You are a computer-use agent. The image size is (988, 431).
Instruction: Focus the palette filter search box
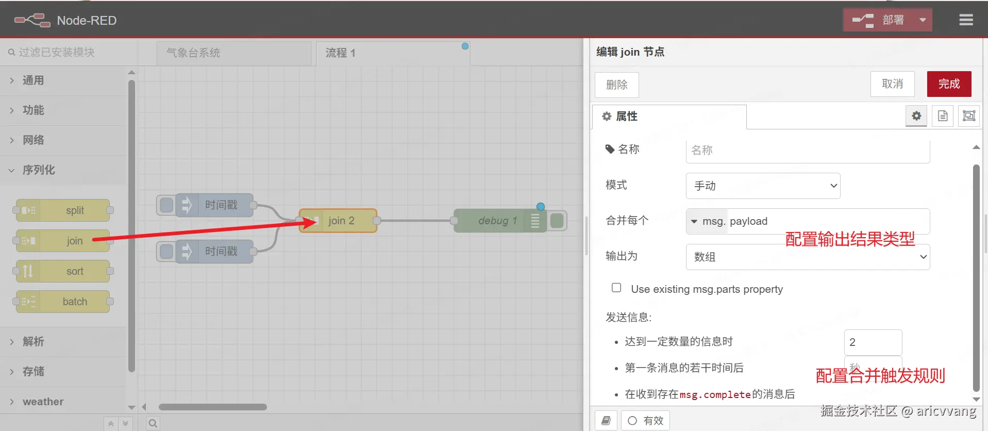[x=69, y=52]
